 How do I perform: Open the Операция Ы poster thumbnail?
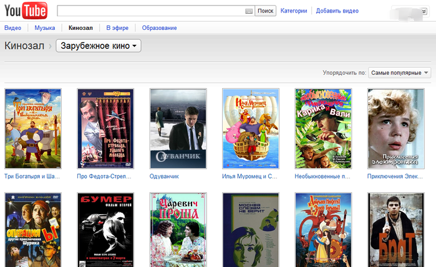point(33,230)
